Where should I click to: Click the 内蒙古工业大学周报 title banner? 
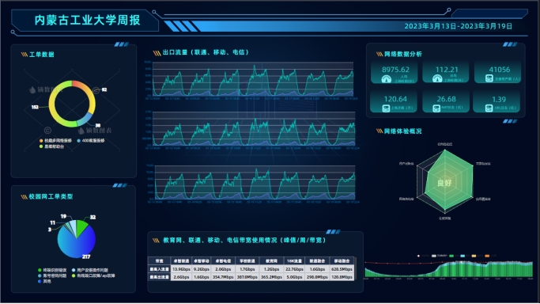point(87,20)
